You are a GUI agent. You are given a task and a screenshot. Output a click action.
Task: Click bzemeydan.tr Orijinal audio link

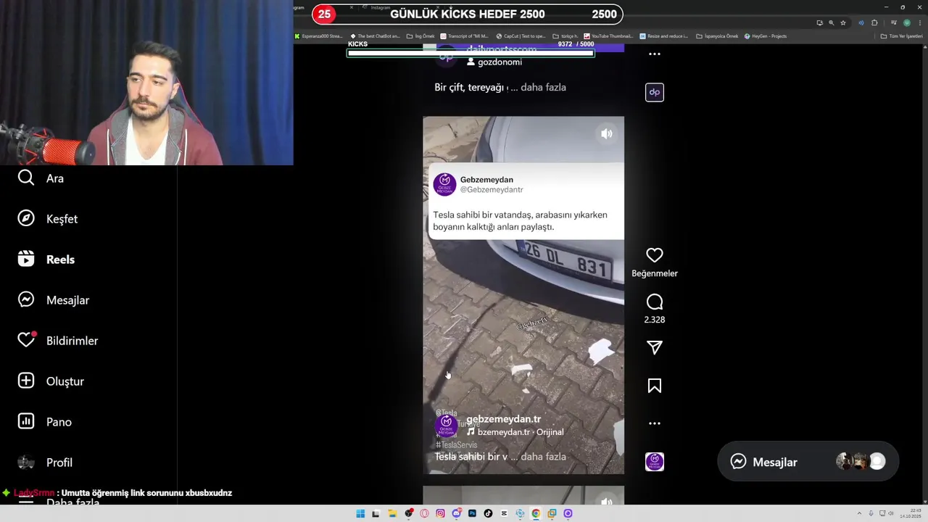[x=515, y=432]
